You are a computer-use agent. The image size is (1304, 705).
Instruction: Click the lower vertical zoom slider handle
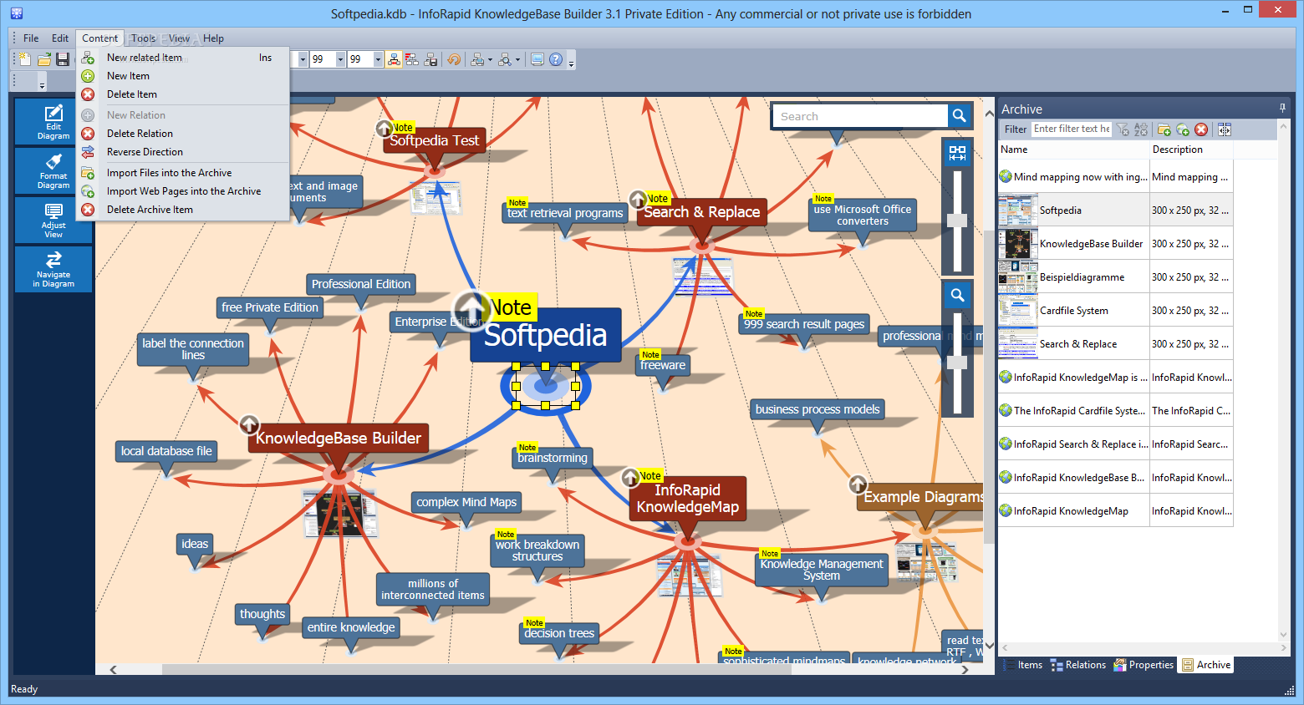coord(957,363)
